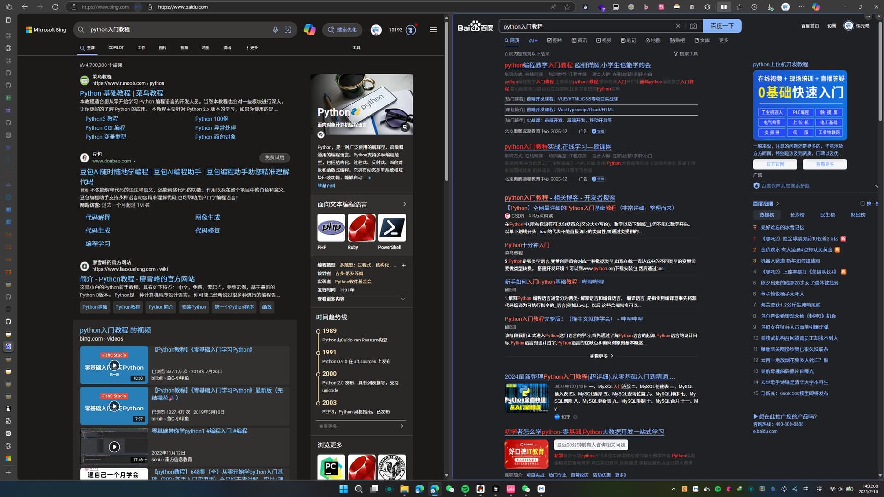Open the Copilot icon beside Bing search box

tap(310, 29)
